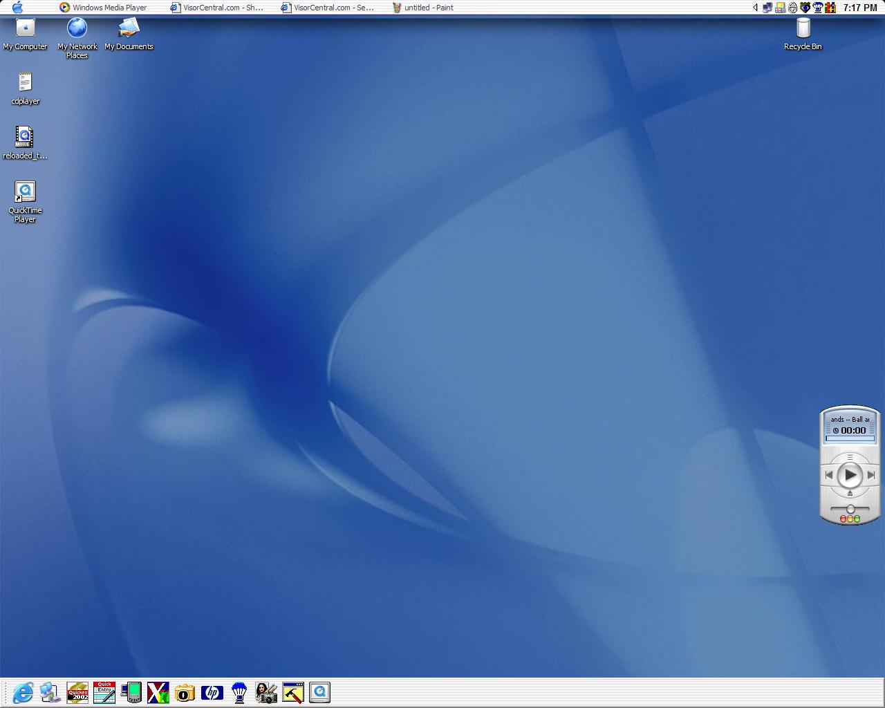Image resolution: width=885 pixels, height=708 pixels.
Task: Open the Recycle Bin desktop icon
Action: (x=803, y=30)
